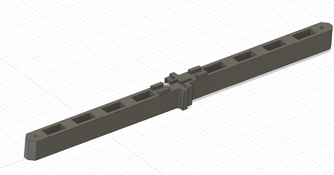
Task: Click the right teal square inside the marker
Action: [167, 85]
